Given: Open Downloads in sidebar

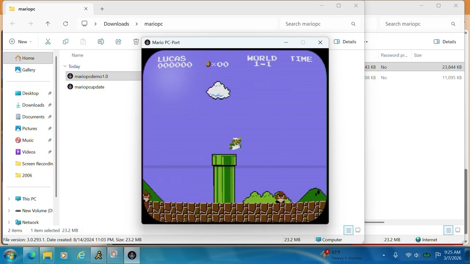Looking at the screenshot, I should [33, 105].
